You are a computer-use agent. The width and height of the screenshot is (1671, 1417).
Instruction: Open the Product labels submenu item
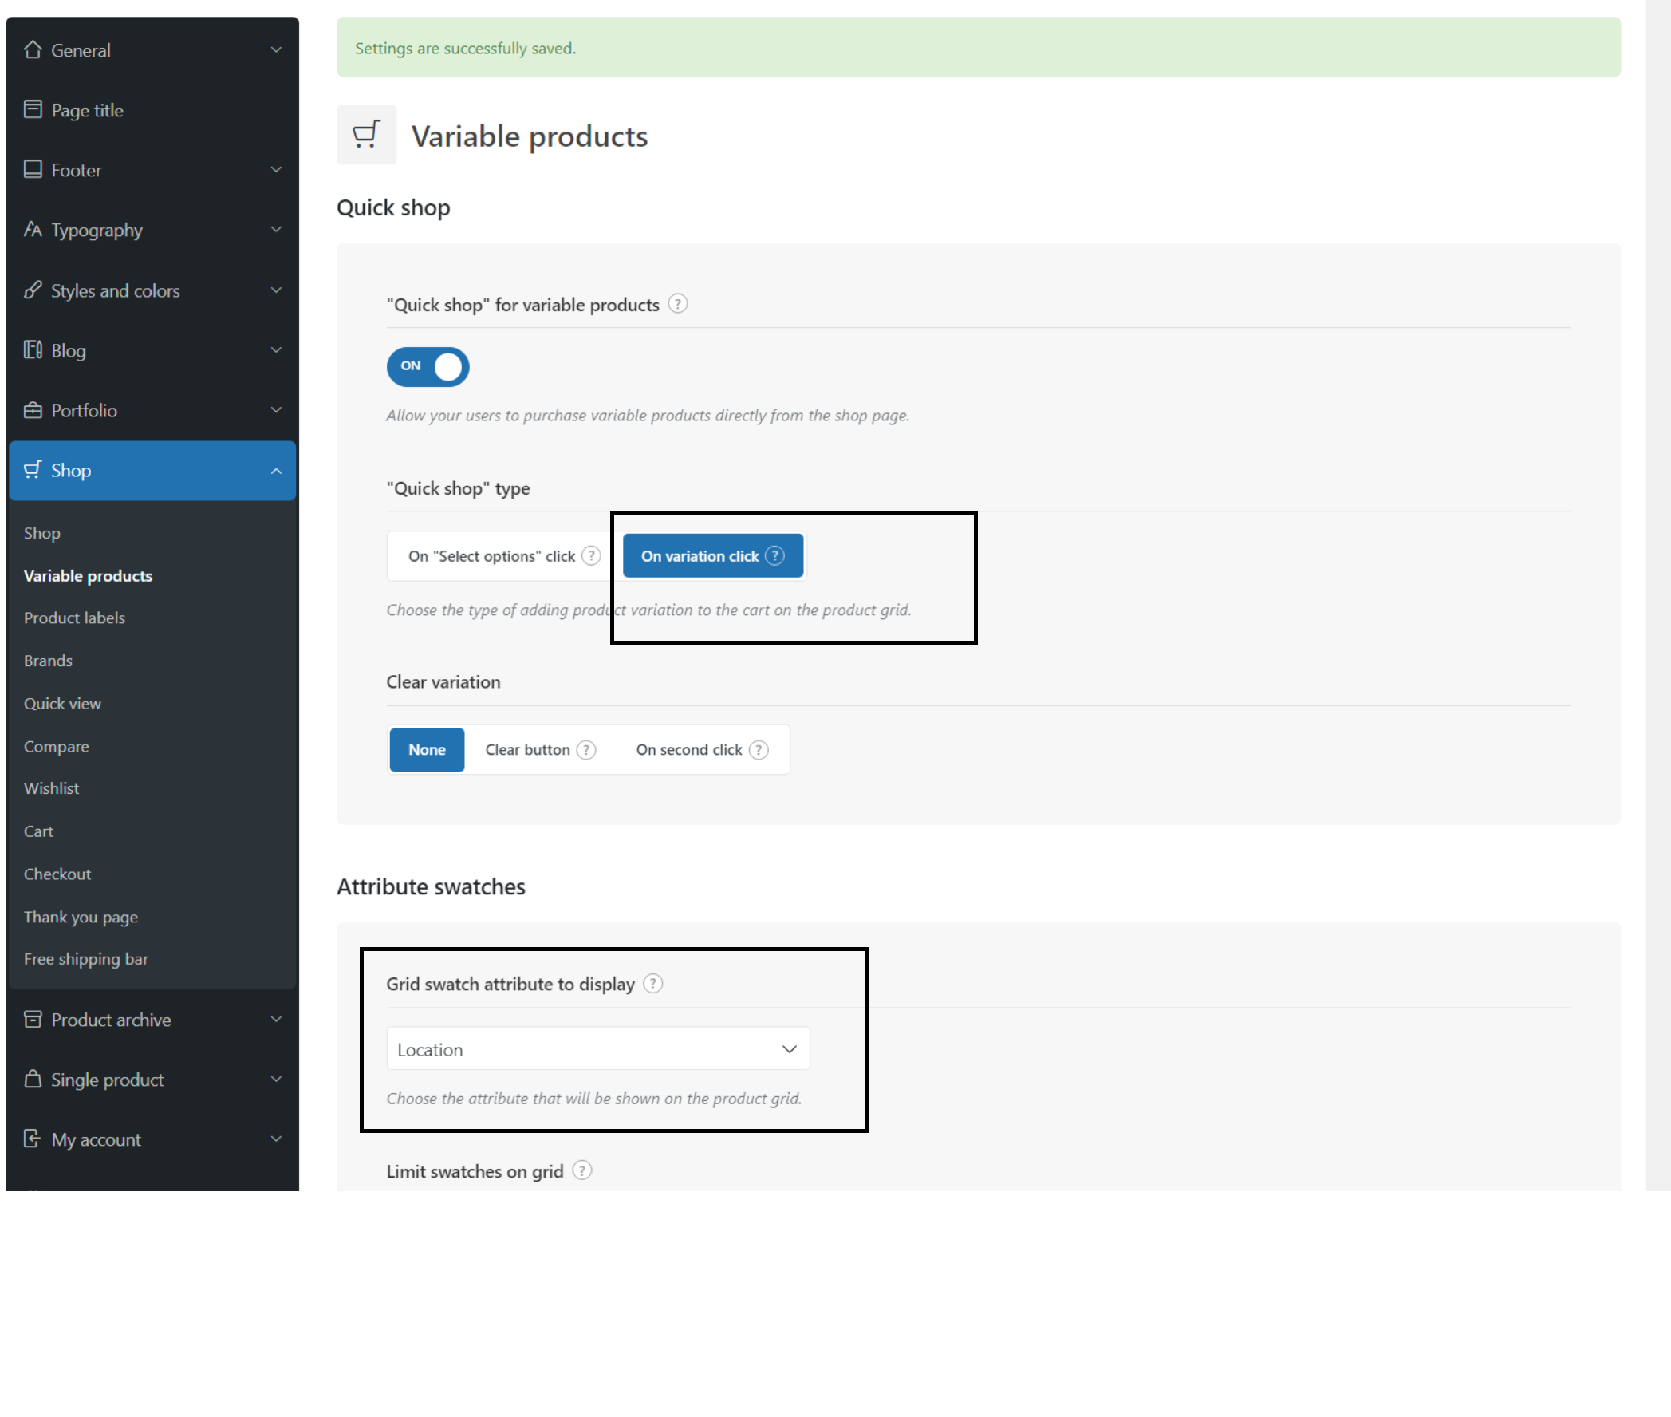[75, 618]
